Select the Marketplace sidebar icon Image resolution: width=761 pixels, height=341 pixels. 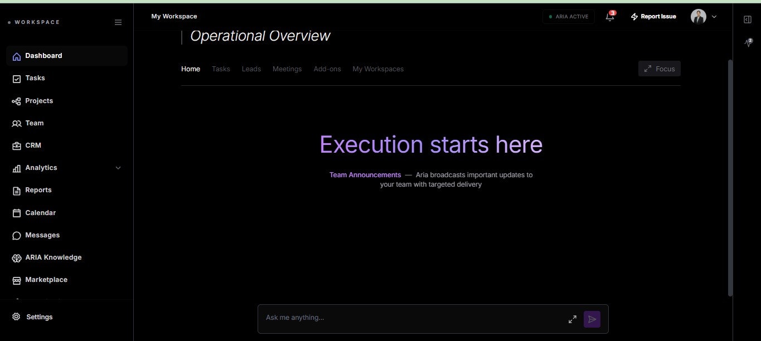pos(16,280)
